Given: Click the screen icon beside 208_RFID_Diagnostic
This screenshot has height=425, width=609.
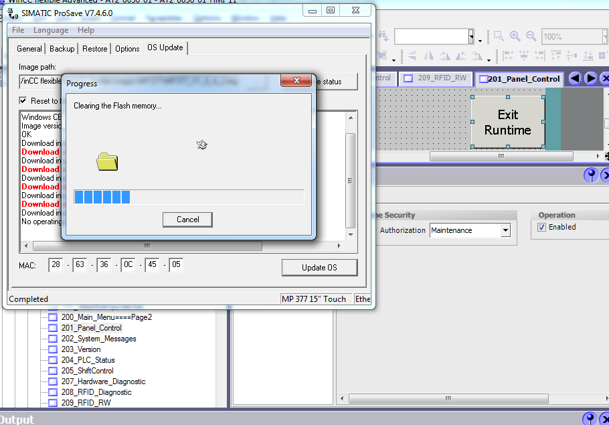Looking at the screenshot, I should click(53, 392).
